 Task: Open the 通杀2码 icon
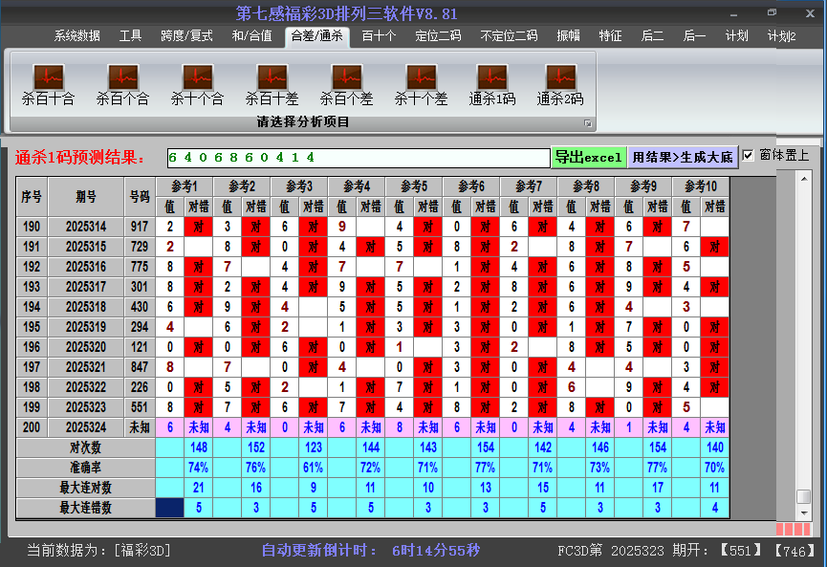click(x=560, y=78)
